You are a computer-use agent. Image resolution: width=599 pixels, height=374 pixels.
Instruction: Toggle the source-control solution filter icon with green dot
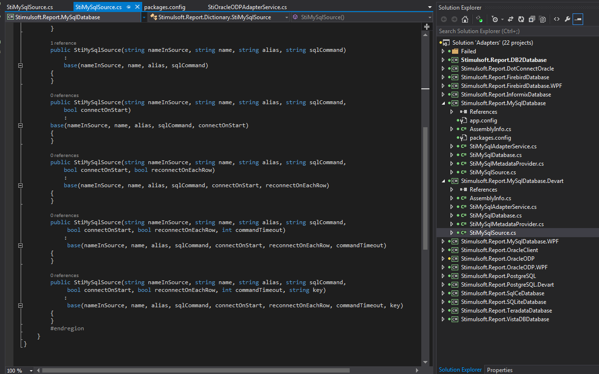point(479,19)
